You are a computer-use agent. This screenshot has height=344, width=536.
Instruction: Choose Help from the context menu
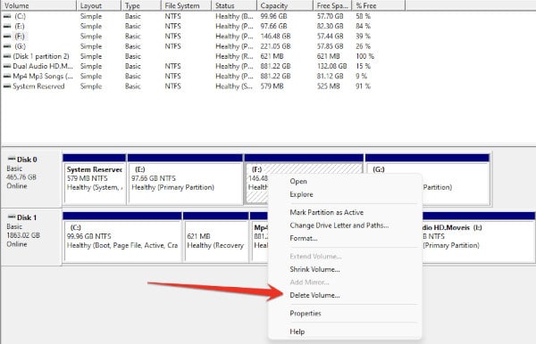(297, 331)
